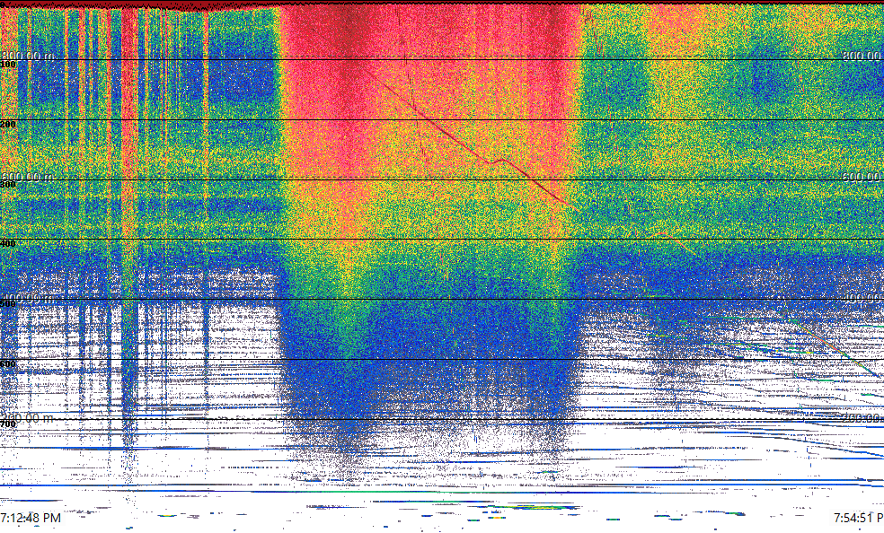Click the left '800.00 m' depth label
884x533 pixels.
[27, 56]
